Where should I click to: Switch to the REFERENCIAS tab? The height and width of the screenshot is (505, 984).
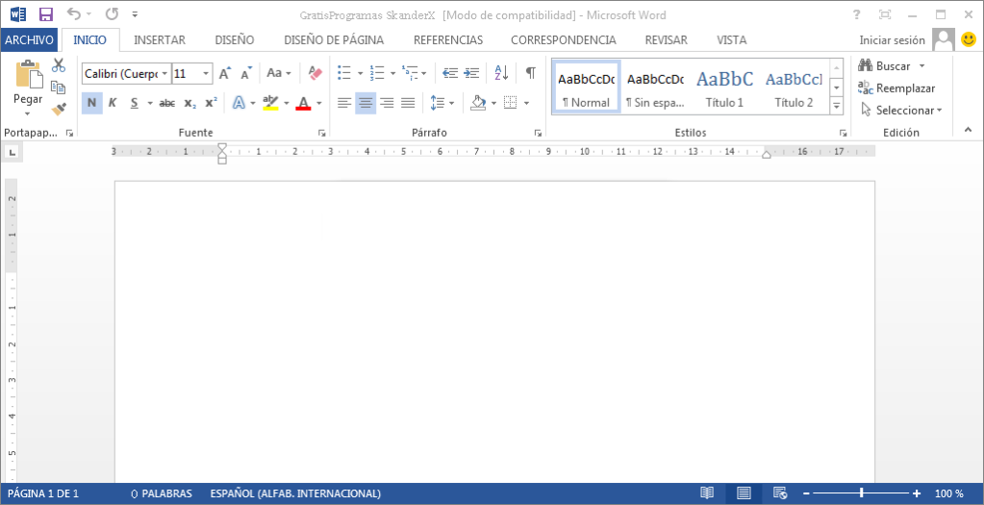[447, 39]
